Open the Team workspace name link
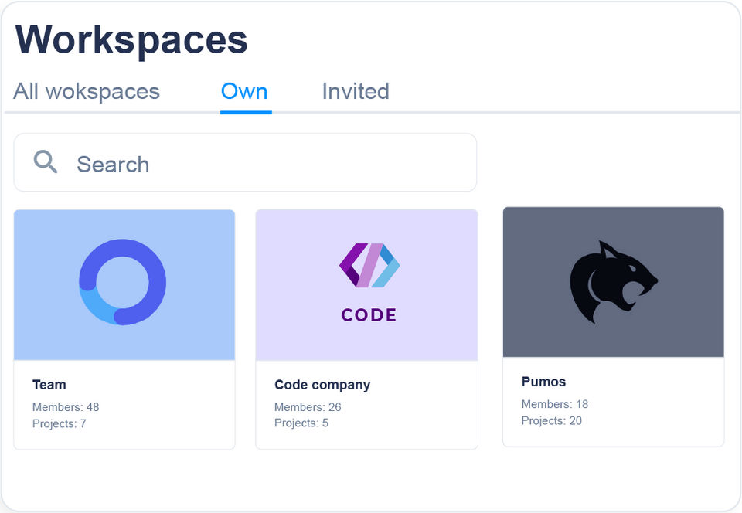 (49, 385)
